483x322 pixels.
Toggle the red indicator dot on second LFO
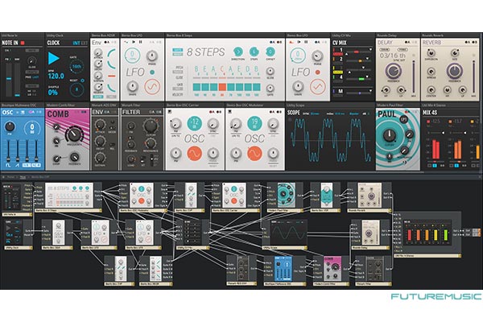(x=318, y=72)
